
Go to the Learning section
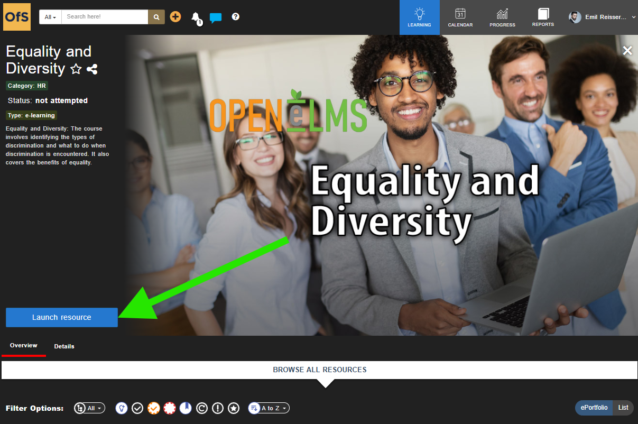click(x=420, y=17)
